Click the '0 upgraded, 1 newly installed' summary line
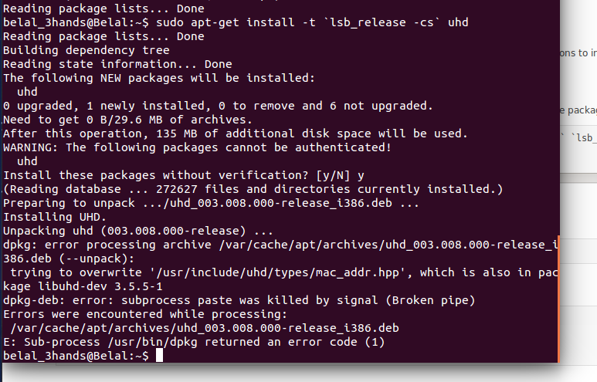Viewport: 597px width, 382px height. (x=218, y=106)
